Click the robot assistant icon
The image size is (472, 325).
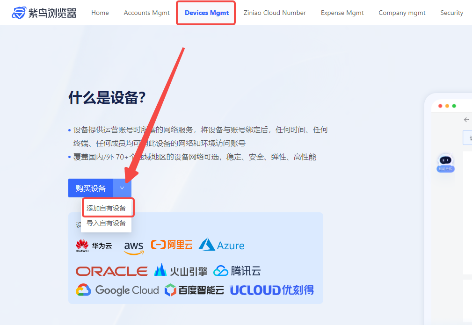445,163
